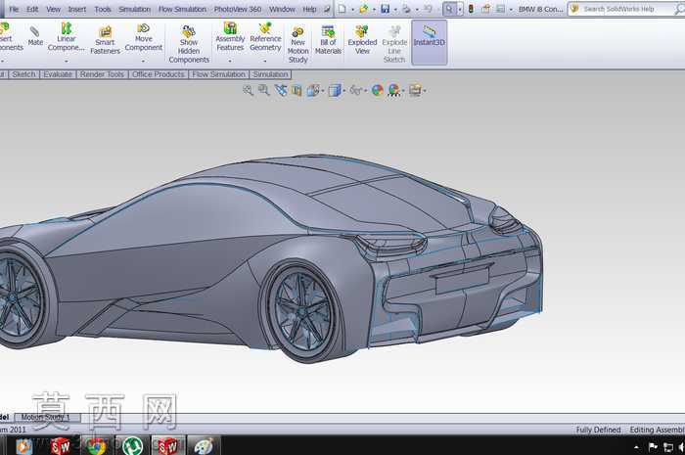Screen dimensions: 685x455
Task: Switch to Render Tools tab
Action: point(102,74)
